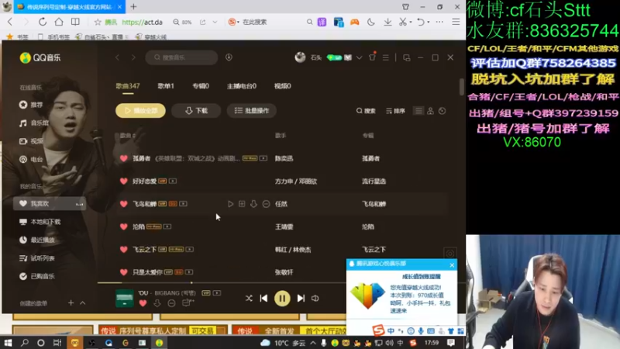
Task: Click the green VIP badge
Action: (334, 57)
